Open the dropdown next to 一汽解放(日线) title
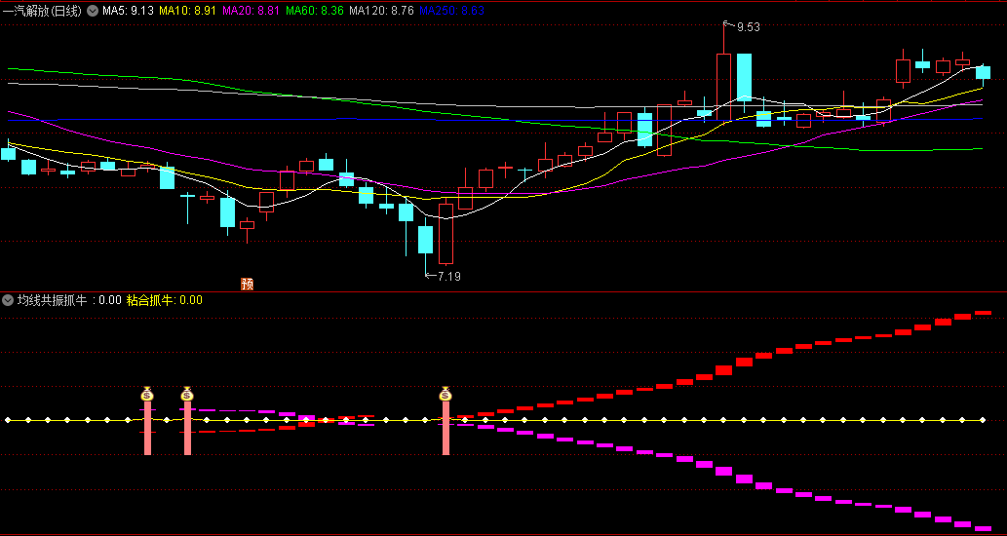The width and height of the screenshot is (1007, 536). [x=93, y=11]
